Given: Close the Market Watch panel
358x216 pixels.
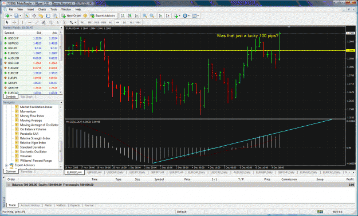Looking at the screenshot, I should tap(61, 27).
